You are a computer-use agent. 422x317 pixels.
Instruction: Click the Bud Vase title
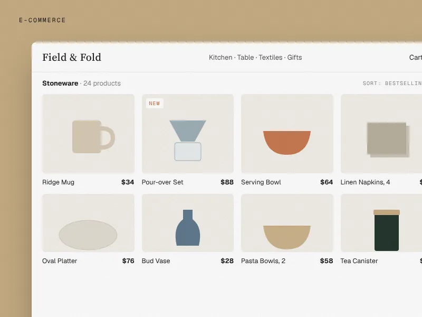tap(156, 261)
